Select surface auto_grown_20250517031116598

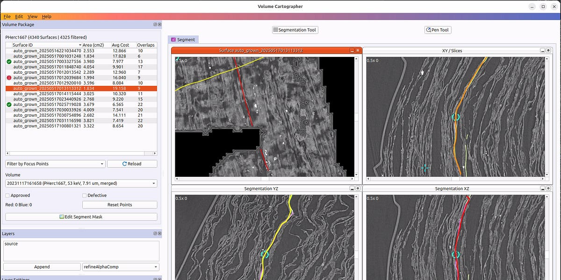(80, 121)
